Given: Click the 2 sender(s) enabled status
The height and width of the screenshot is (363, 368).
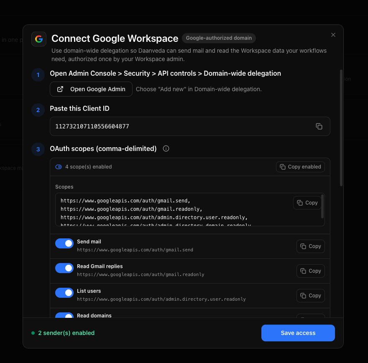Looking at the screenshot, I should click(63, 333).
